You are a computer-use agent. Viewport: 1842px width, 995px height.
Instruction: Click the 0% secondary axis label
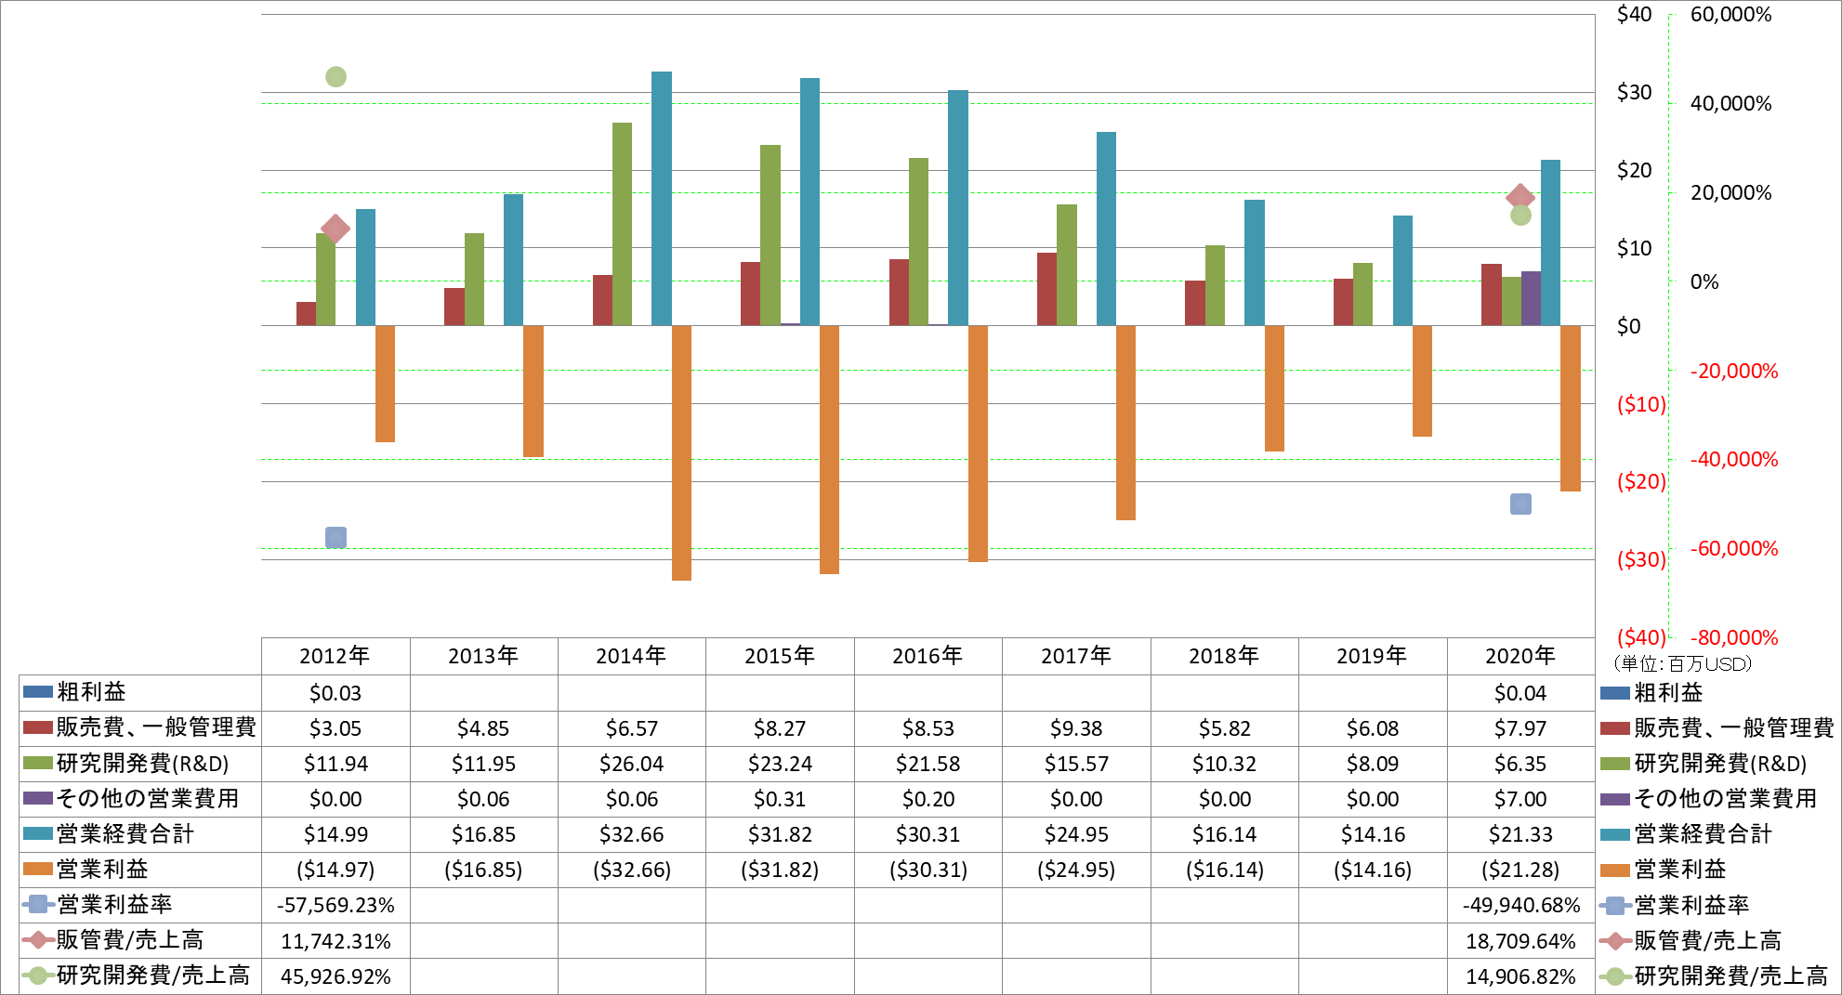(1704, 281)
